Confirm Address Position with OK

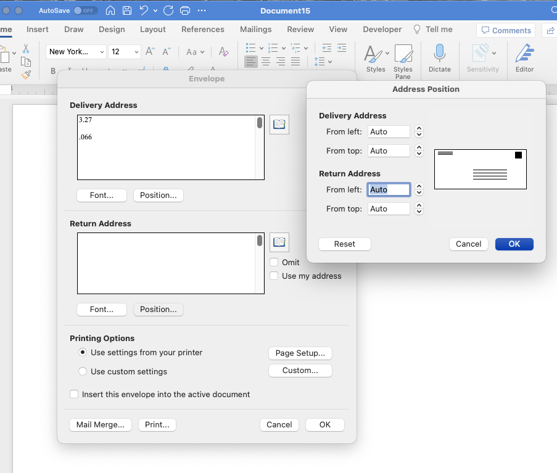pyautogui.click(x=514, y=244)
